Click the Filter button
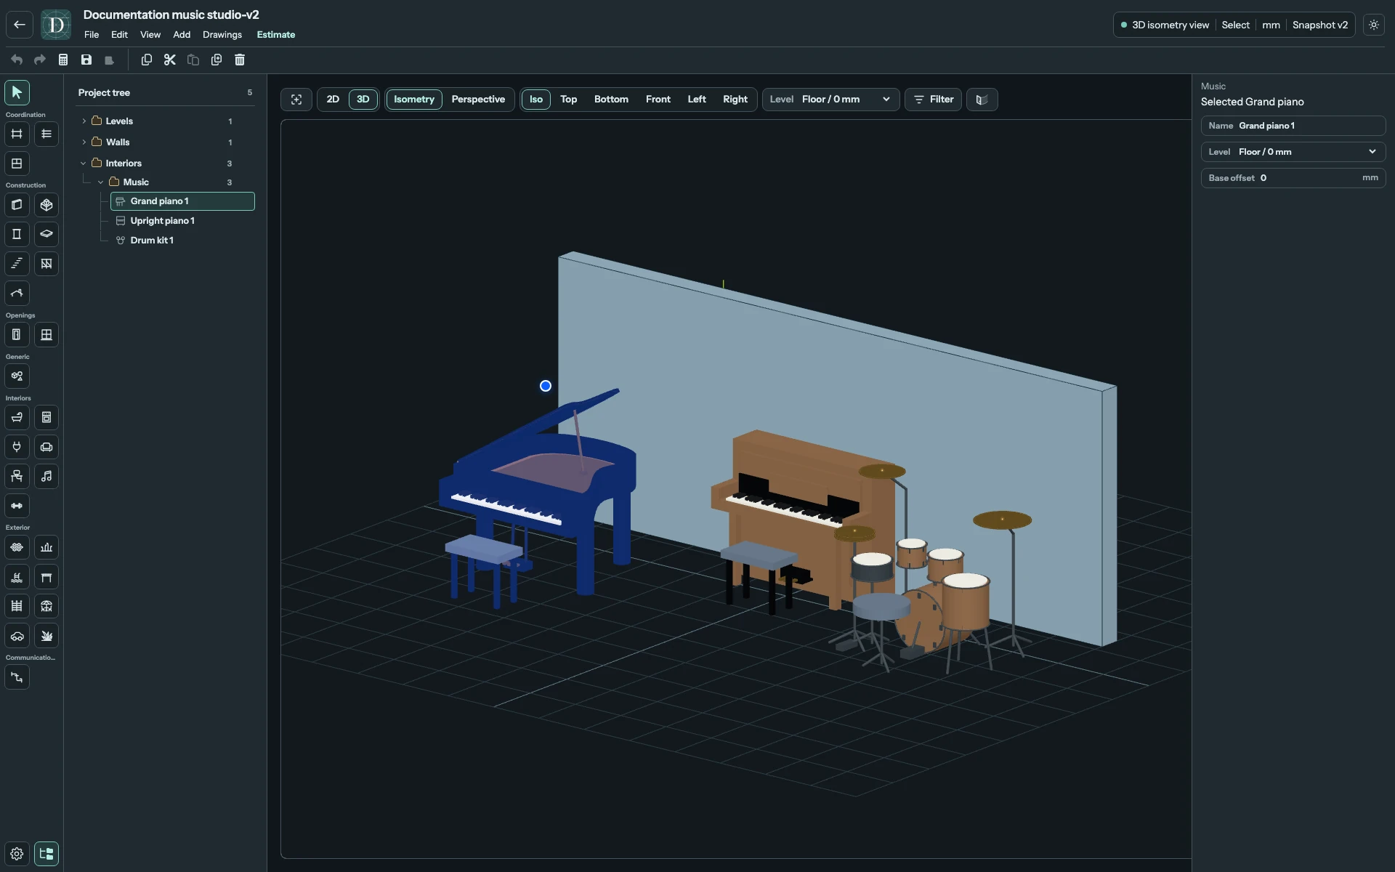This screenshot has width=1395, height=872. (934, 100)
